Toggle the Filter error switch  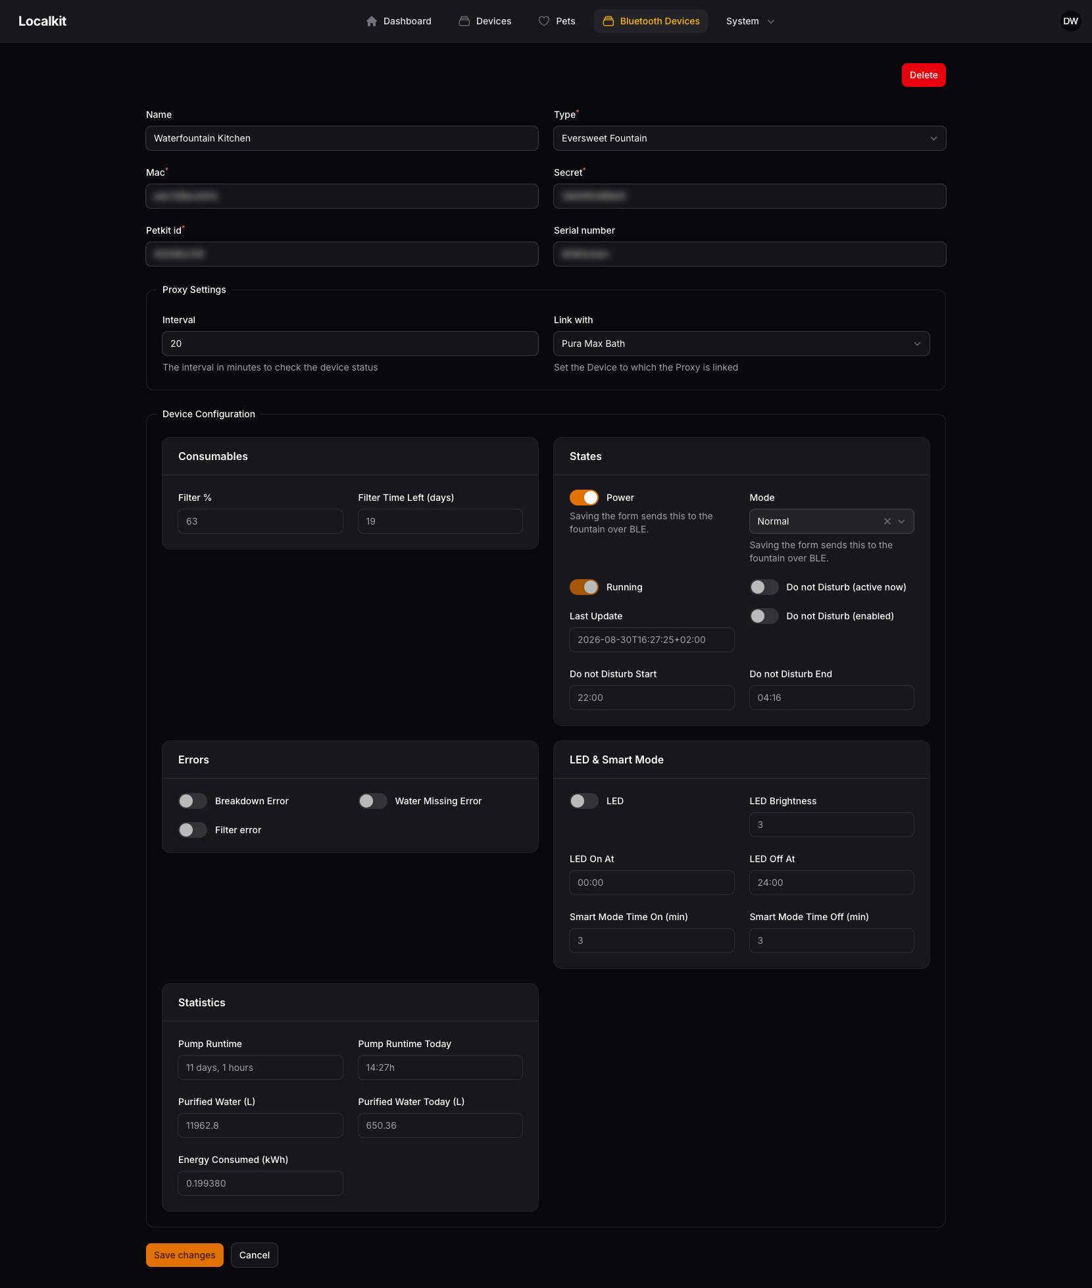(x=193, y=830)
